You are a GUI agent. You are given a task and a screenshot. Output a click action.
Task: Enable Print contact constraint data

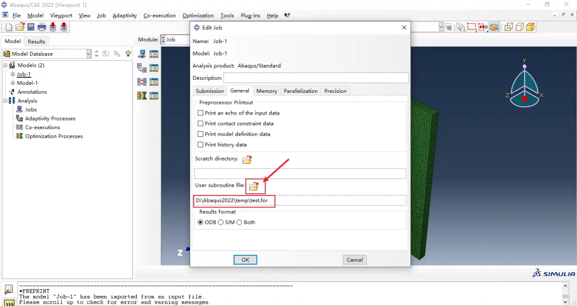pos(200,123)
